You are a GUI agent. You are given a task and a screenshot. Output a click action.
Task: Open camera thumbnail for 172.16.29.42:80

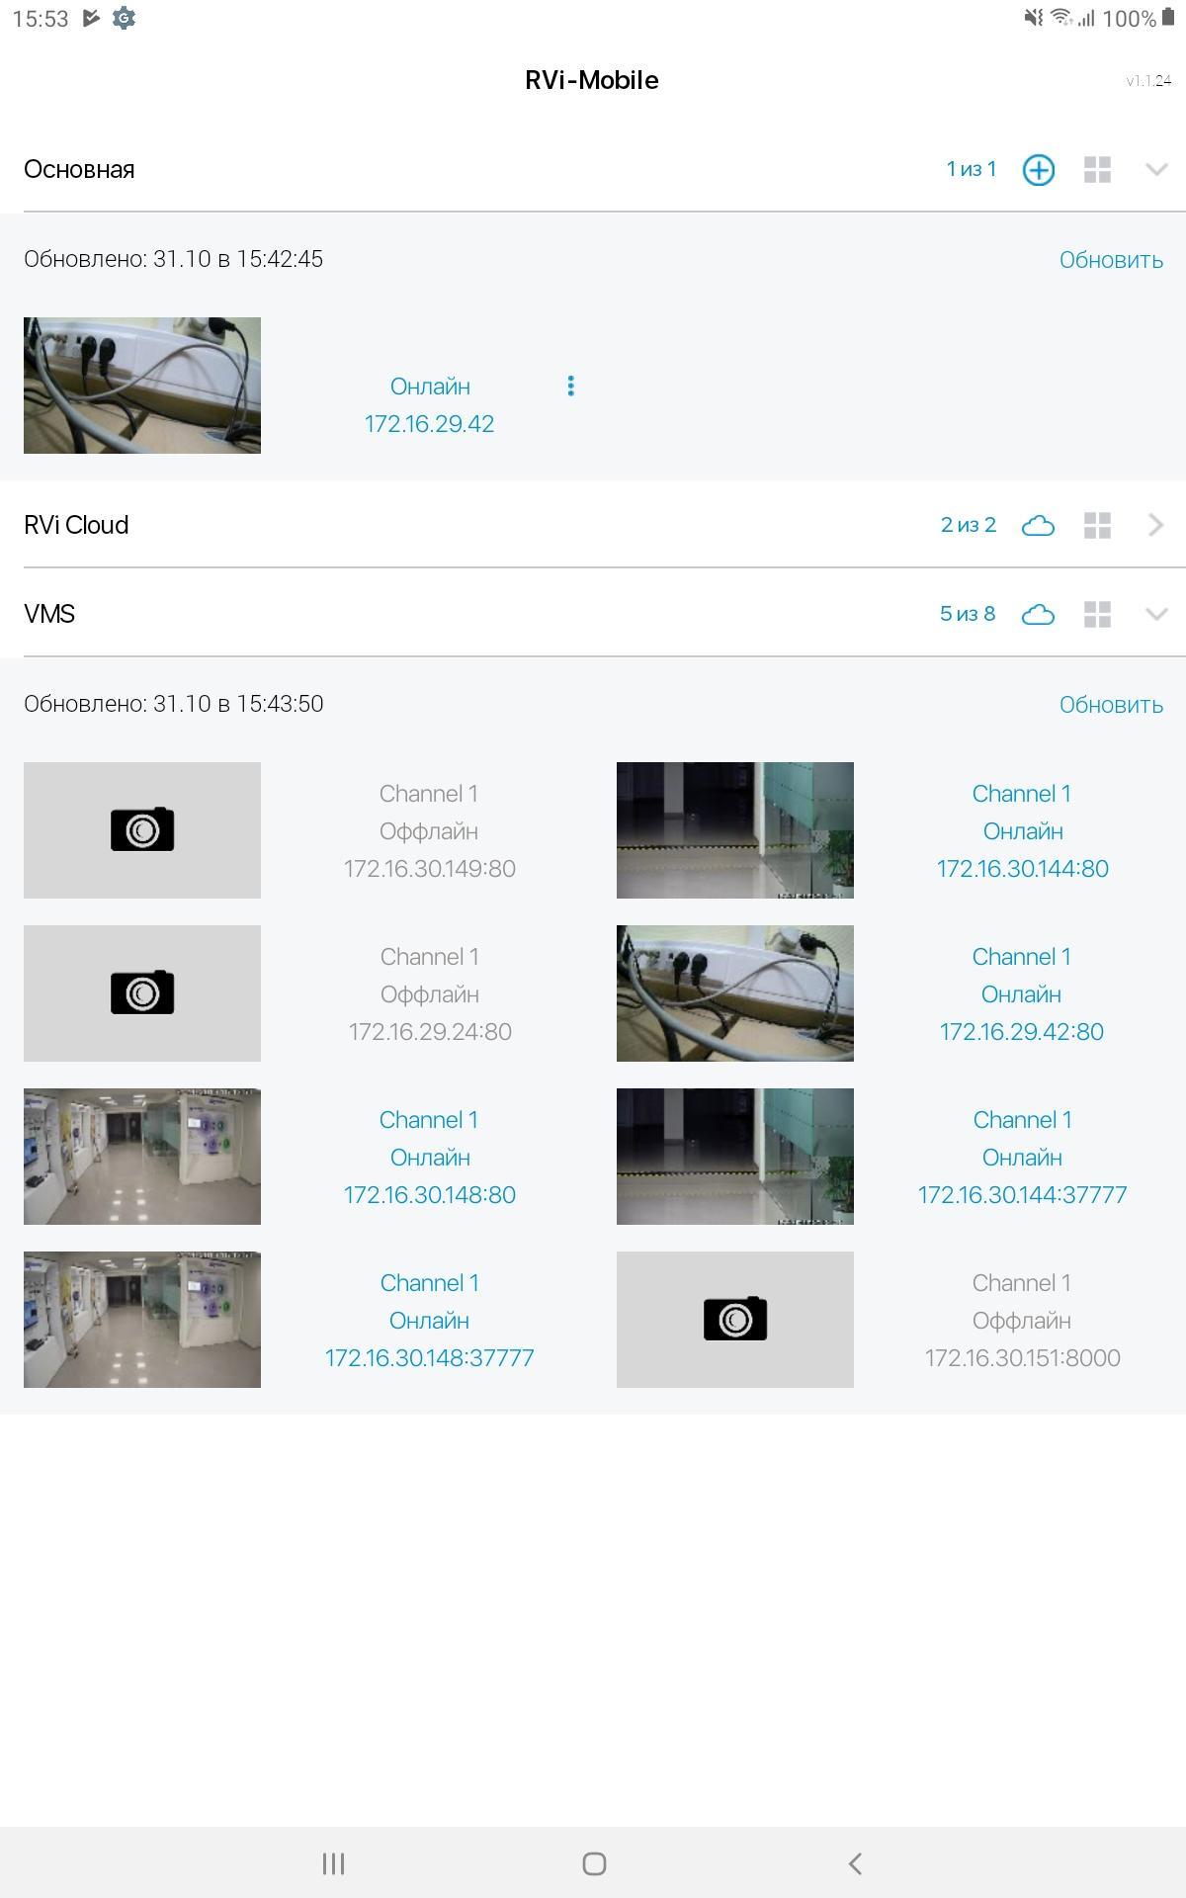(x=735, y=993)
